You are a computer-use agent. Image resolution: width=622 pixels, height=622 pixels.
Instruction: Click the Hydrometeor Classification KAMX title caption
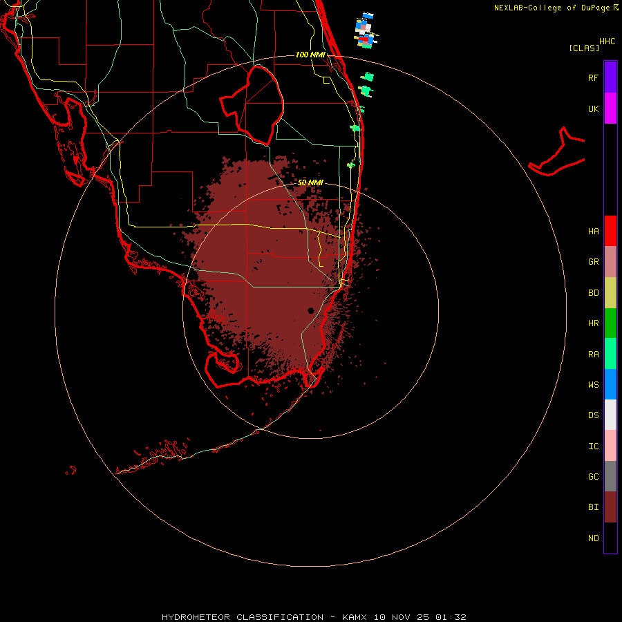pos(314,617)
